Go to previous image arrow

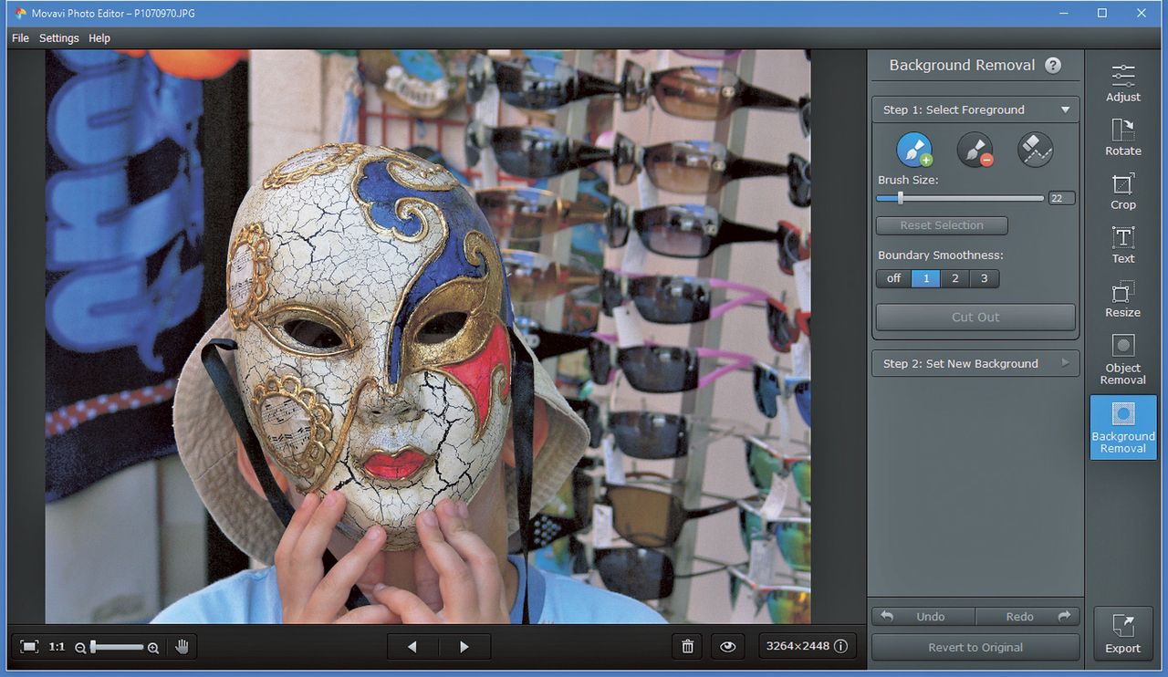point(412,647)
